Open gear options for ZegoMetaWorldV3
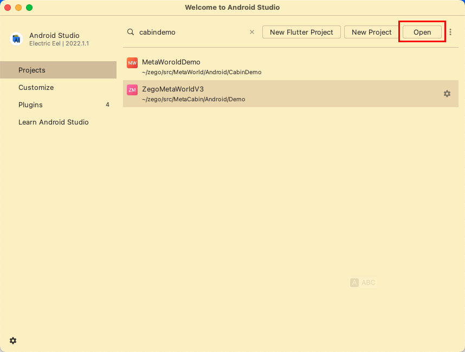The height and width of the screenshot is (352, 465). click(447, 94)
